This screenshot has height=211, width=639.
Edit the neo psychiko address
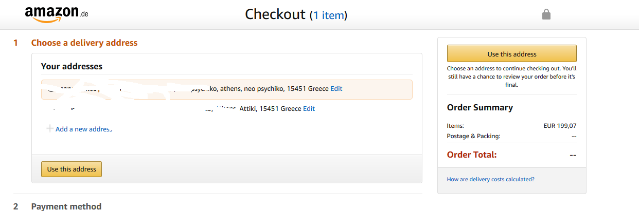(x=336, y=89)
